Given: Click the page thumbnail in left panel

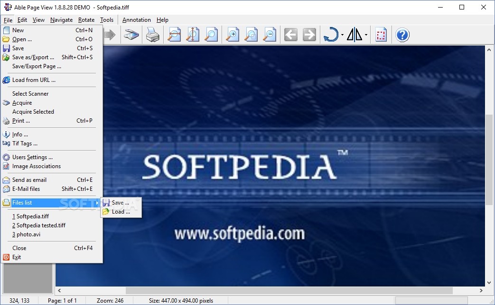Looking at the screenshot, I should (x=28, y=278).
